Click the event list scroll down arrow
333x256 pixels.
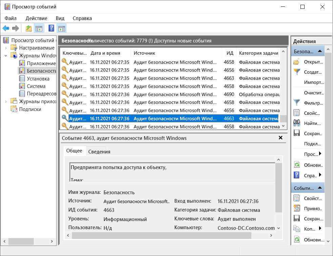[283, 126]
